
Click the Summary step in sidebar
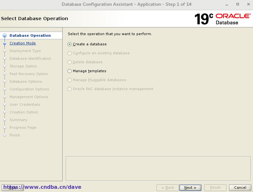pos(18,120)
